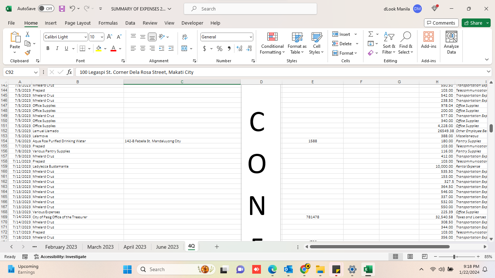This screenshot has width=495, height=278.
Task: Add a new sheet with plus button
Action: 217,247
